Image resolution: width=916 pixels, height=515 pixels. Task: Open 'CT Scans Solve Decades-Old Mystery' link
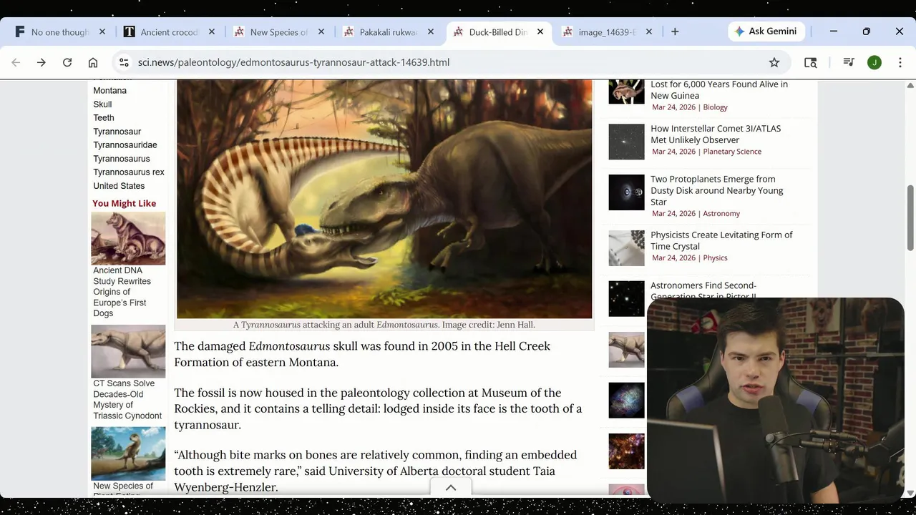point(127,400)
